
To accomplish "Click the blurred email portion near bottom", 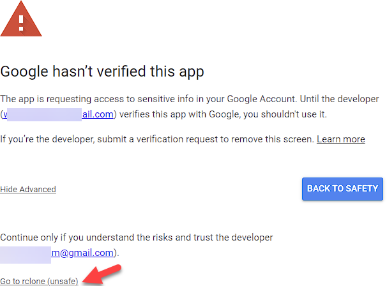I will pos(26,253).
